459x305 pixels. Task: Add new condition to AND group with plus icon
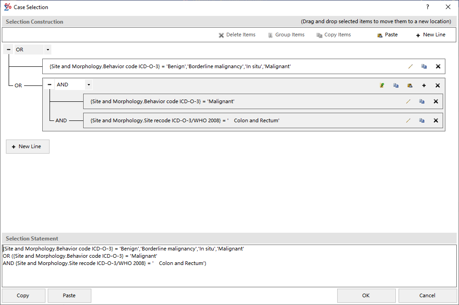pyautogui.click(x=423, y=85)
